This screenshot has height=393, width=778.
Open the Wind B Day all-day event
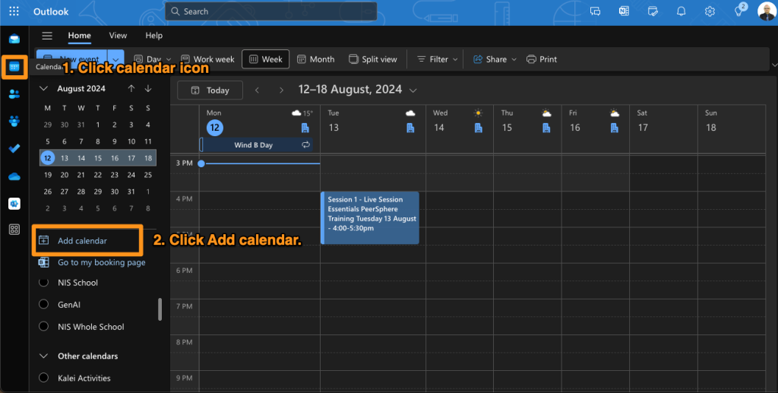click(x=256, y=145)
